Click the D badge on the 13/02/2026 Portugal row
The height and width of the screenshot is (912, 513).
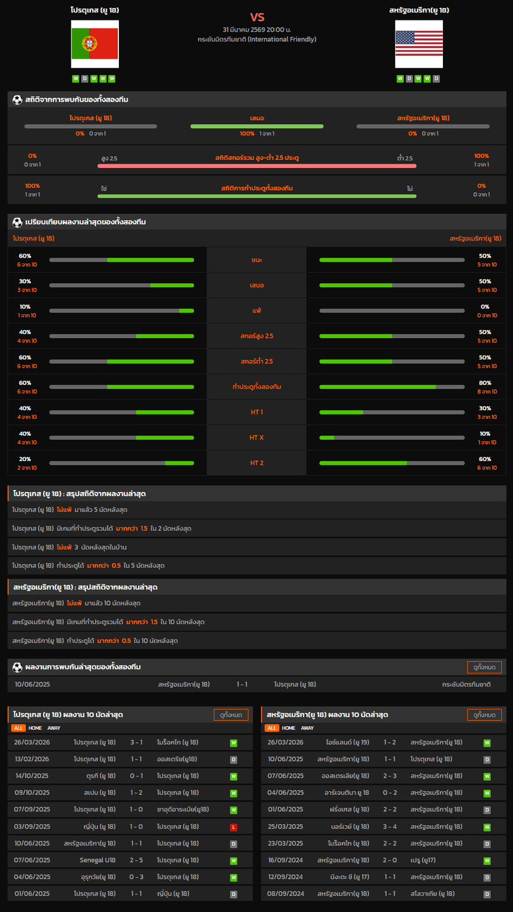[x=234, y=760]
